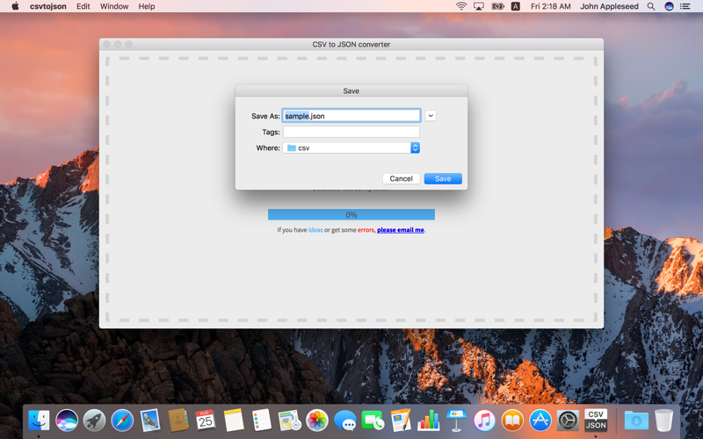Open Reminders list icon in Dock
The height and width of the screenshot is (439, 703).
[261, 421]
